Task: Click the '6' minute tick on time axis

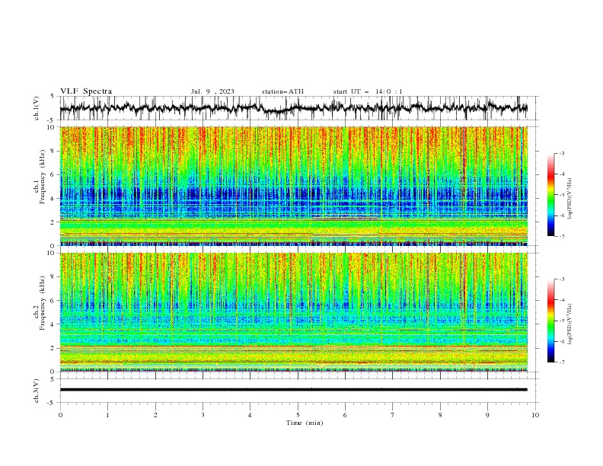Action: (346, 415)
